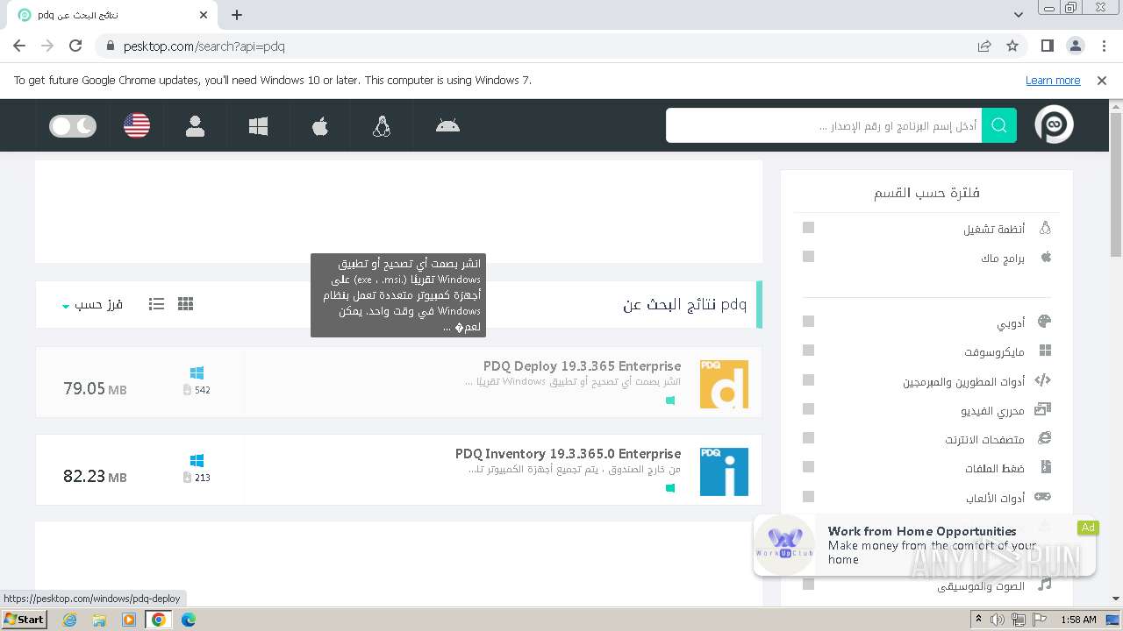Open PDQ Deploy 19.3.365 Enterprise link
This screenshot has height=631, width=1123.
click(x=582, y=366)
